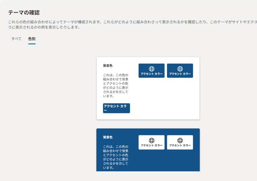Click teal underline indicator beneath 色別
Image resolution: width=257 pixels, height=181 pixels.
(32, 44)
